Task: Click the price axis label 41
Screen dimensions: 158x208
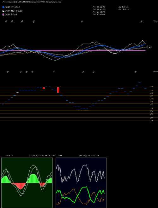Action: pos(151,91)
